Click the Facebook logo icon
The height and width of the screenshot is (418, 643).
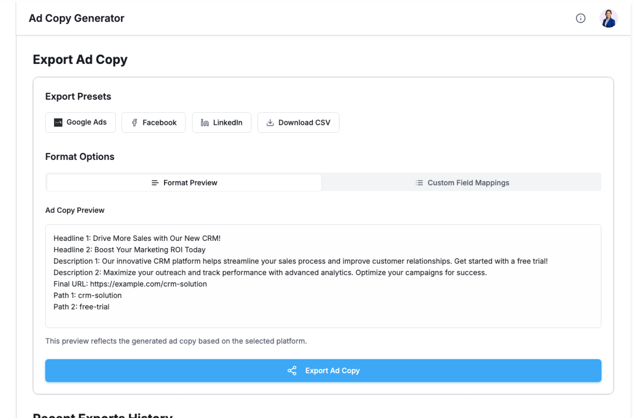coord(135,123)
